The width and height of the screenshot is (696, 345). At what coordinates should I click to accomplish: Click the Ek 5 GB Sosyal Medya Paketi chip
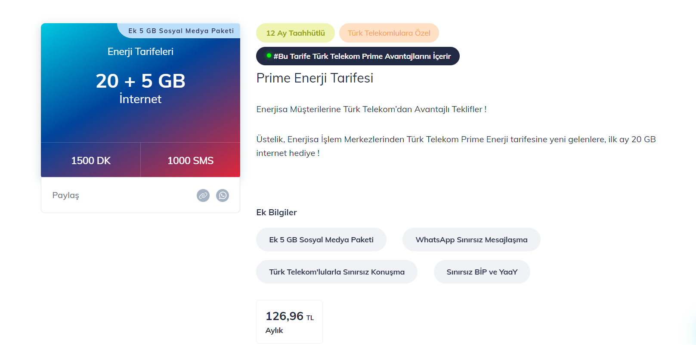(x=321, y=240)
